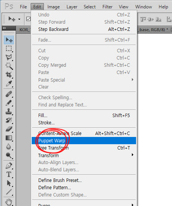Select the Hand tool

pos(9,202)
